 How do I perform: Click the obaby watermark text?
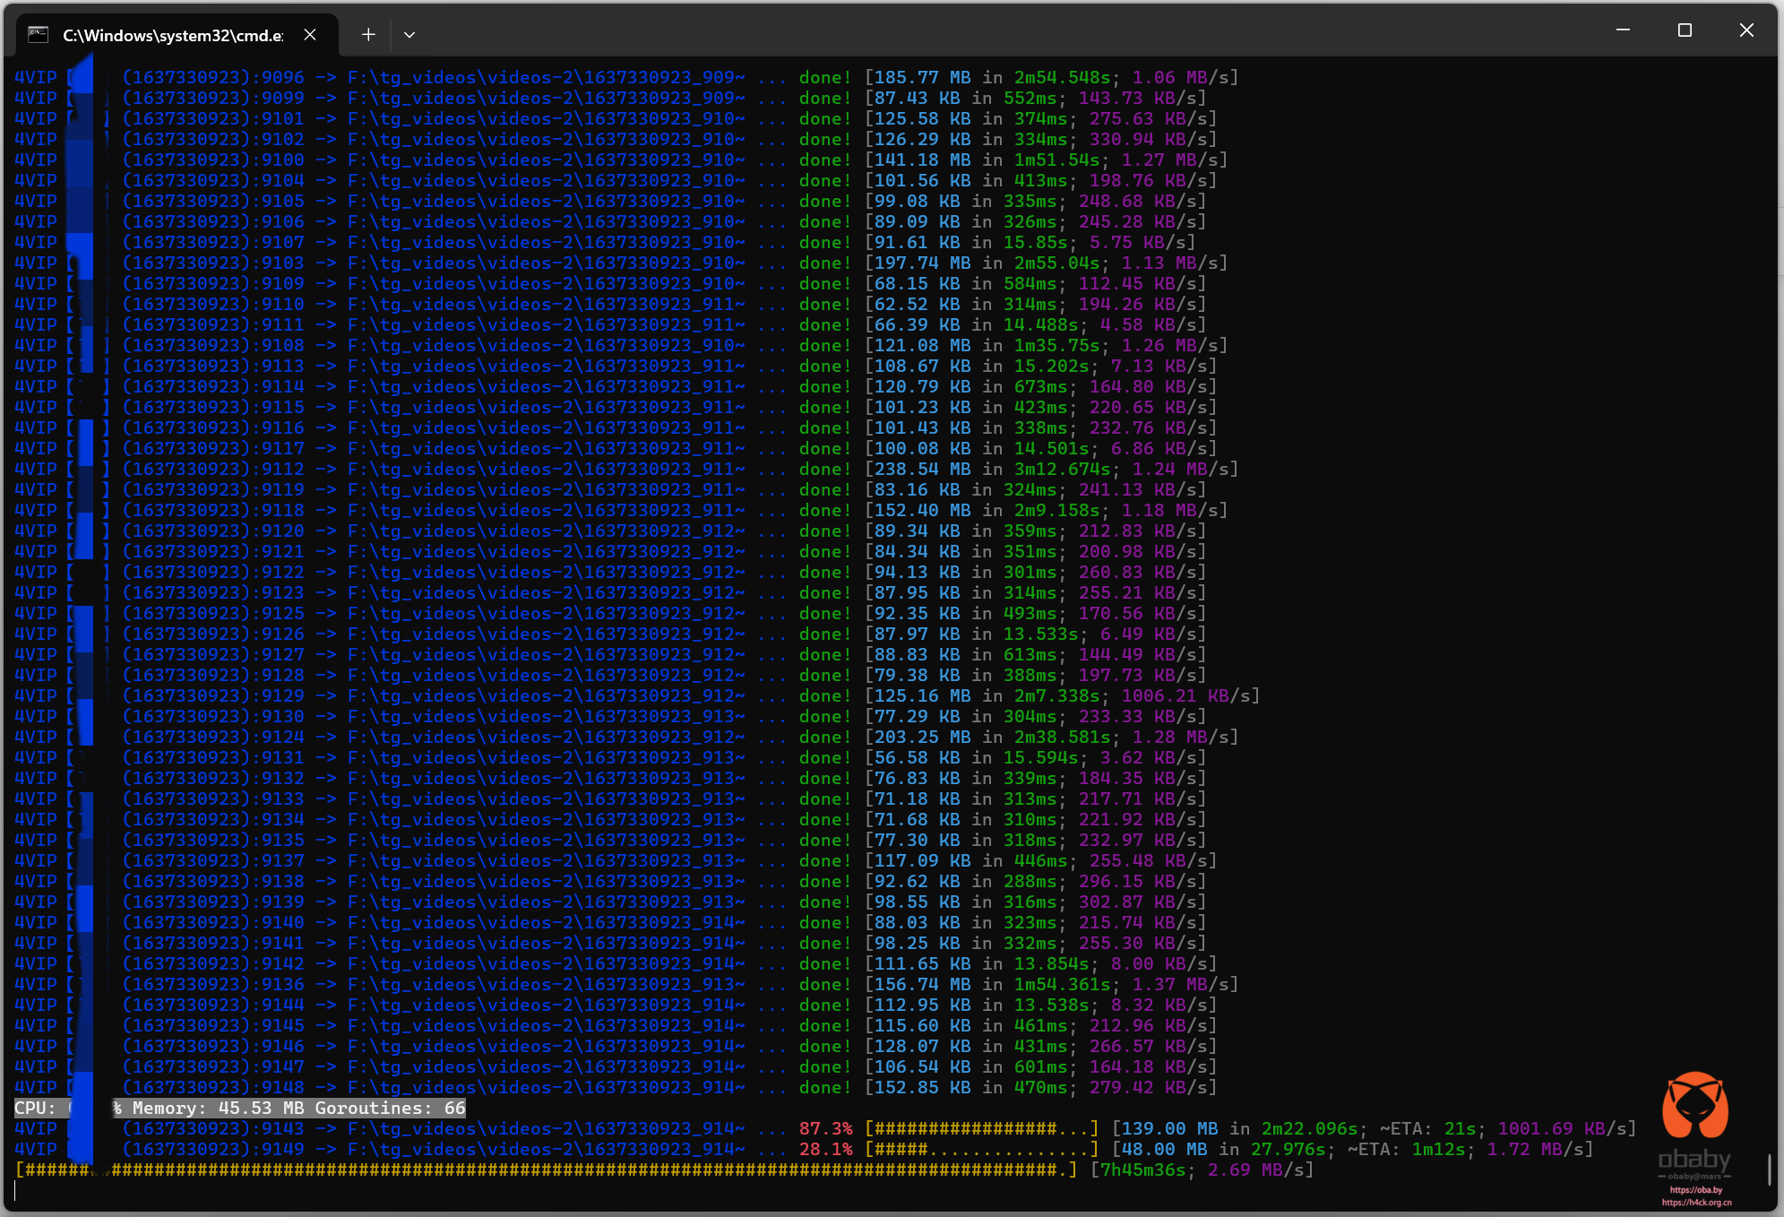[1694, 1160]
